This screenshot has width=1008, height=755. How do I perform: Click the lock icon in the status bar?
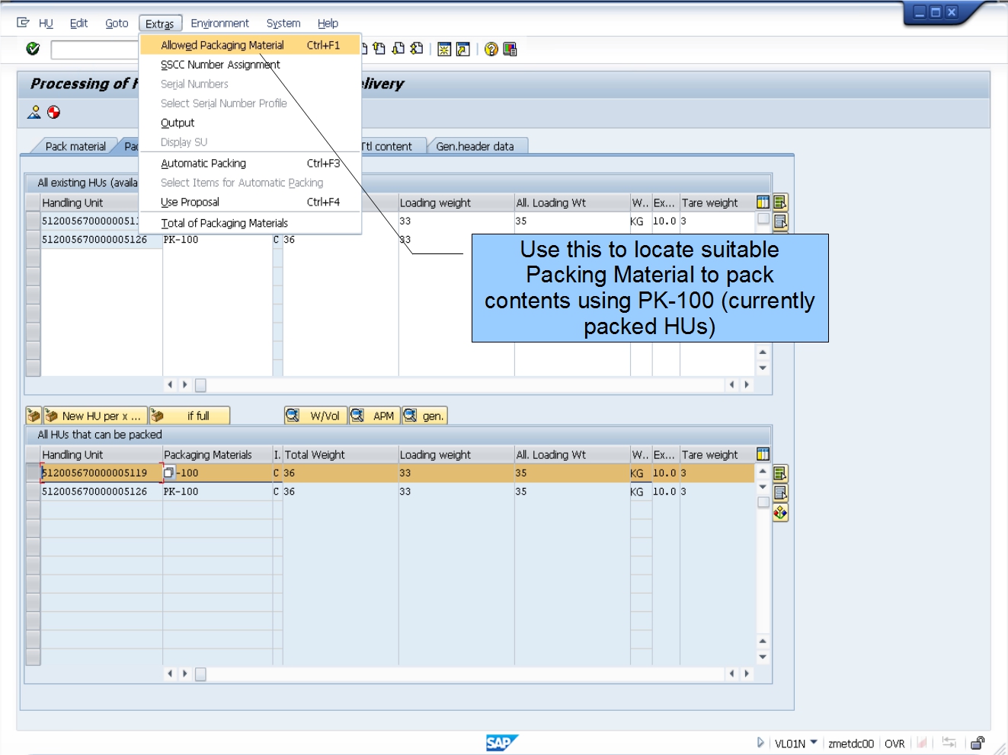point(978,743)
